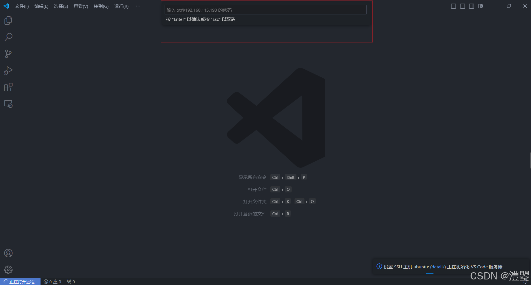Open the Accounts menu
The width and height of the screenshot is (531, 285).
pos(8,253)
